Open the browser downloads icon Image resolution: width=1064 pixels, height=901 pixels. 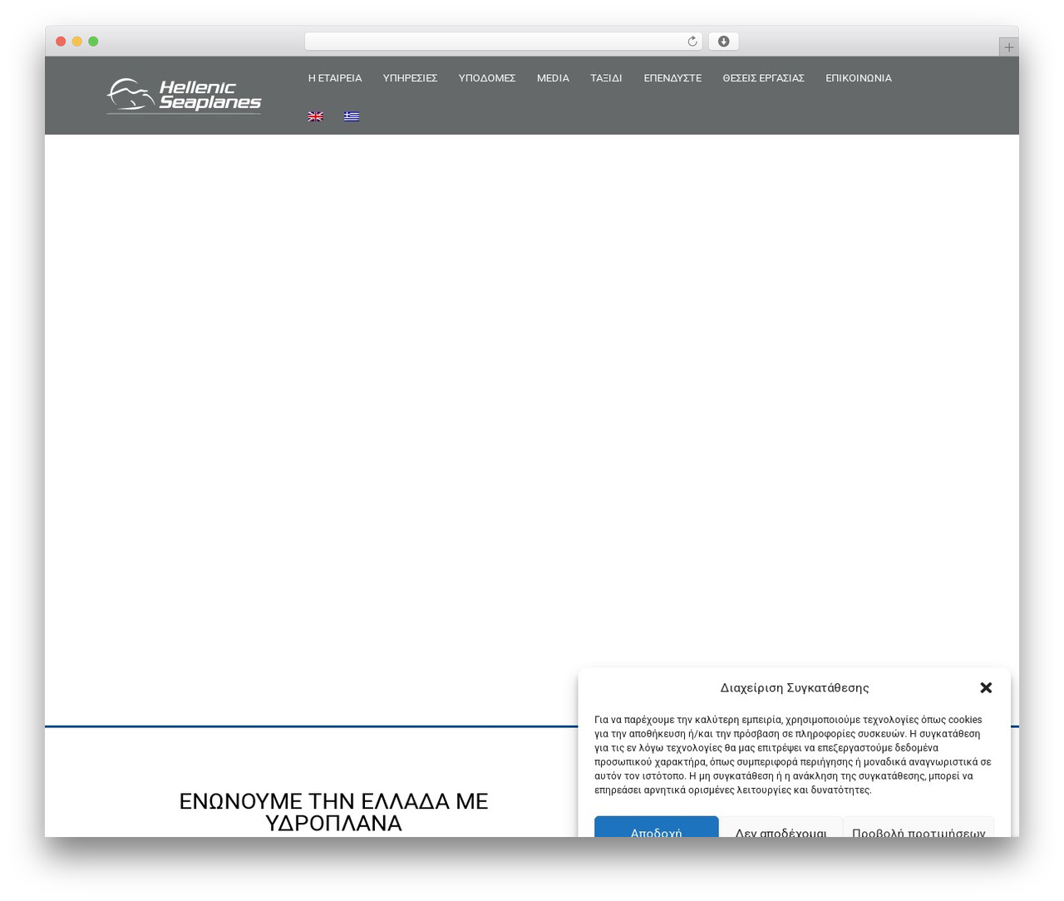click(723, 42)
